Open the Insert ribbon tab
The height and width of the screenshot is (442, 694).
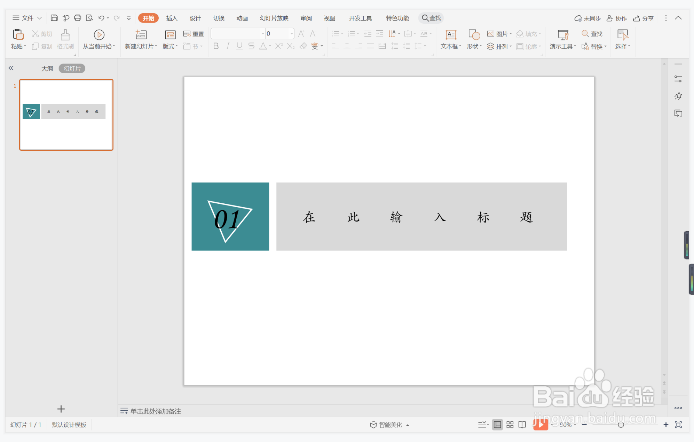coord(172,18)
